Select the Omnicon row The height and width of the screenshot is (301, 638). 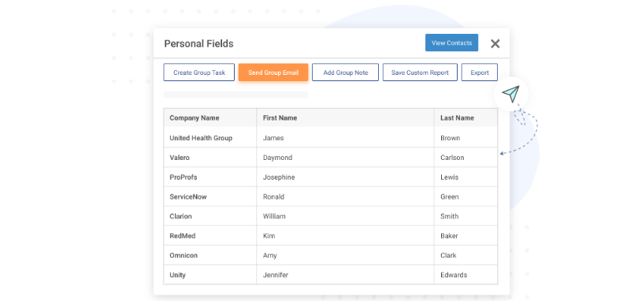(330, 255)
